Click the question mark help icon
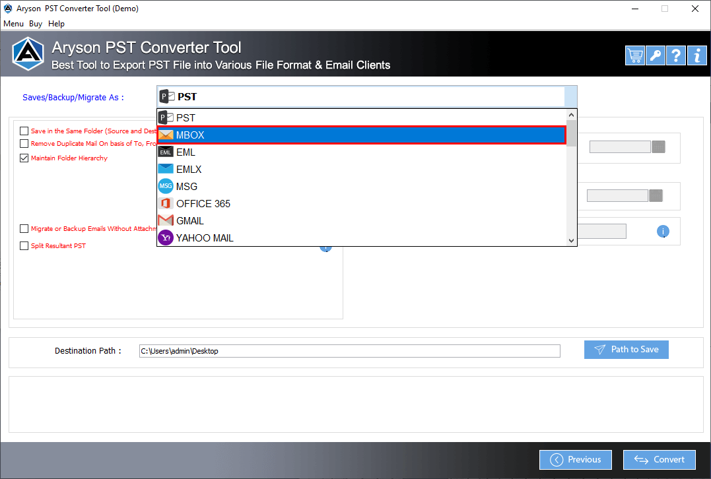Viewport: 711px width, 479px height. 675,55
